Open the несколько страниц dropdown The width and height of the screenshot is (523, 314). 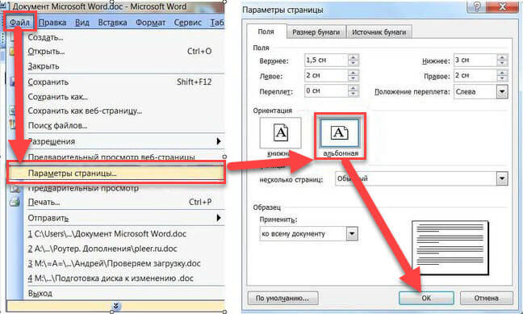click(x=502, y=179)
